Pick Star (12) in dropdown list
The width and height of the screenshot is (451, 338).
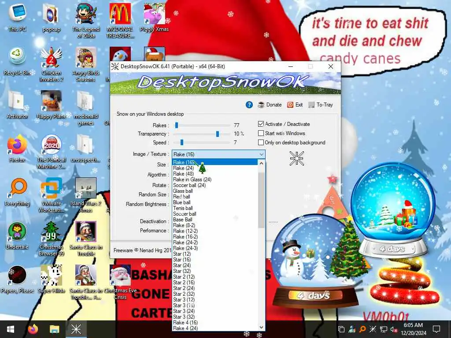(x=215, y=254)
